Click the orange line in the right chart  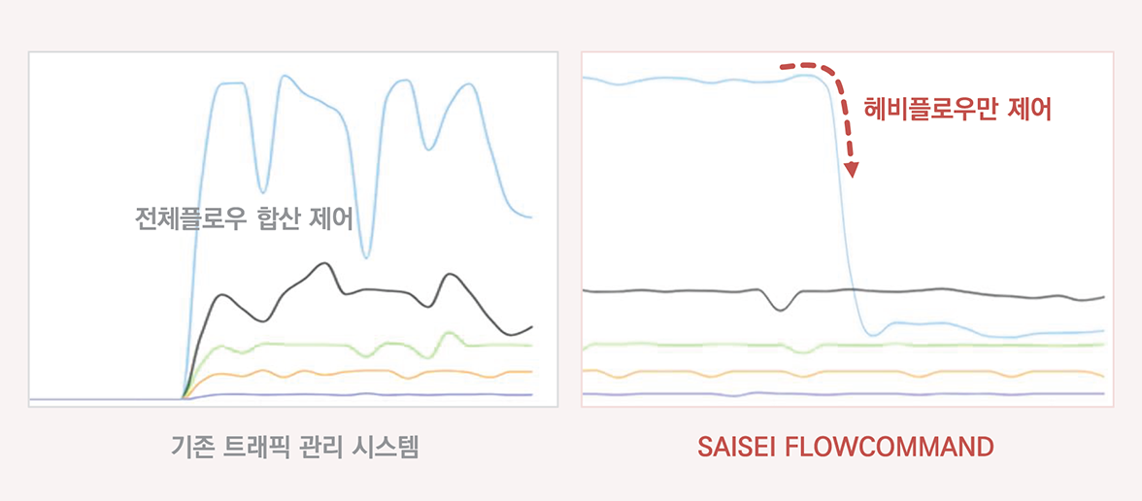point(845,372)
